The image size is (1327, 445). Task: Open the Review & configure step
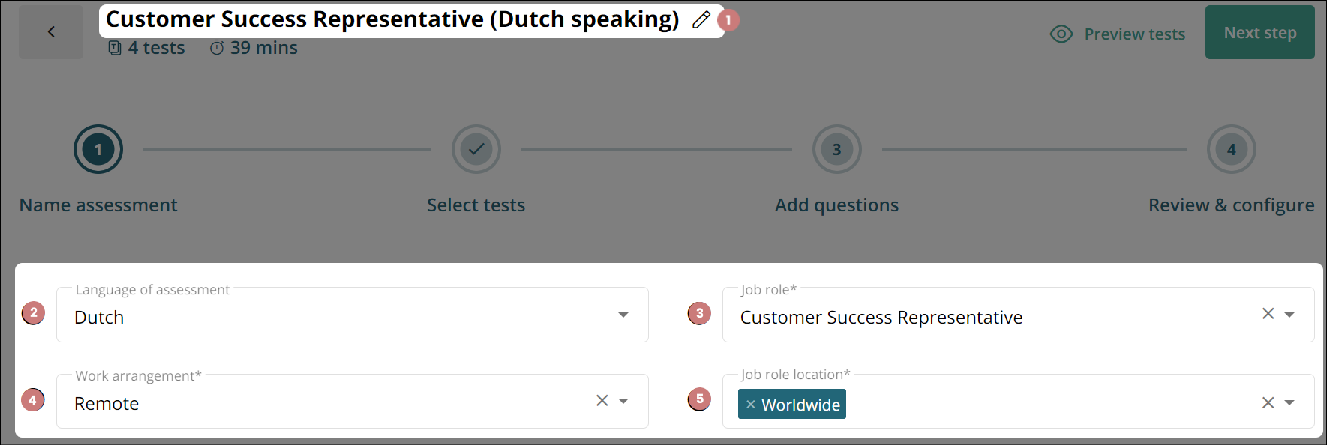(x=1231, y=149)
